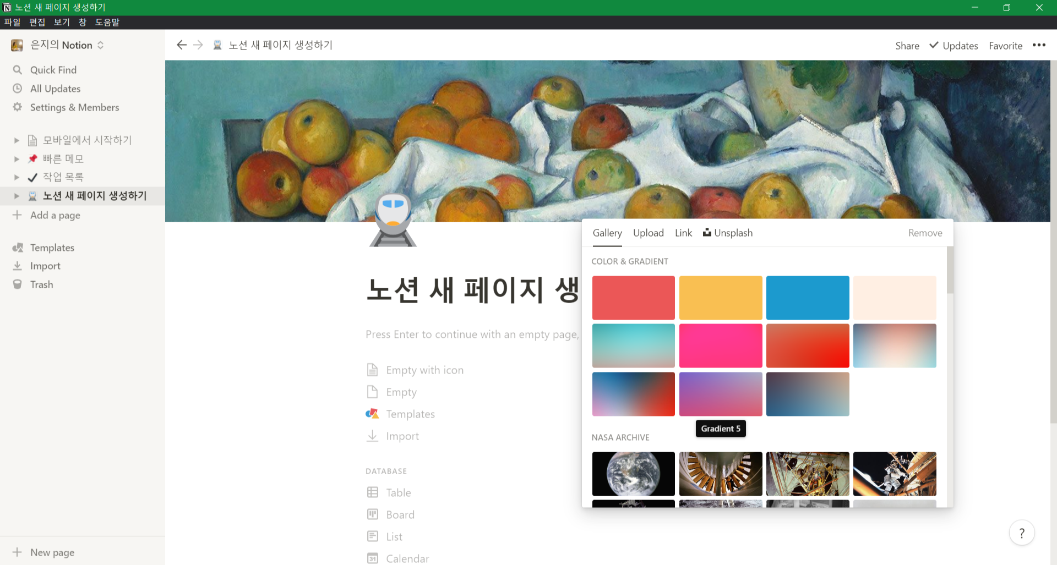The width and height of the screenshot is (1057, 565).
Task: Click the page icon in the breadcrumb
Action: pos(217,45)
